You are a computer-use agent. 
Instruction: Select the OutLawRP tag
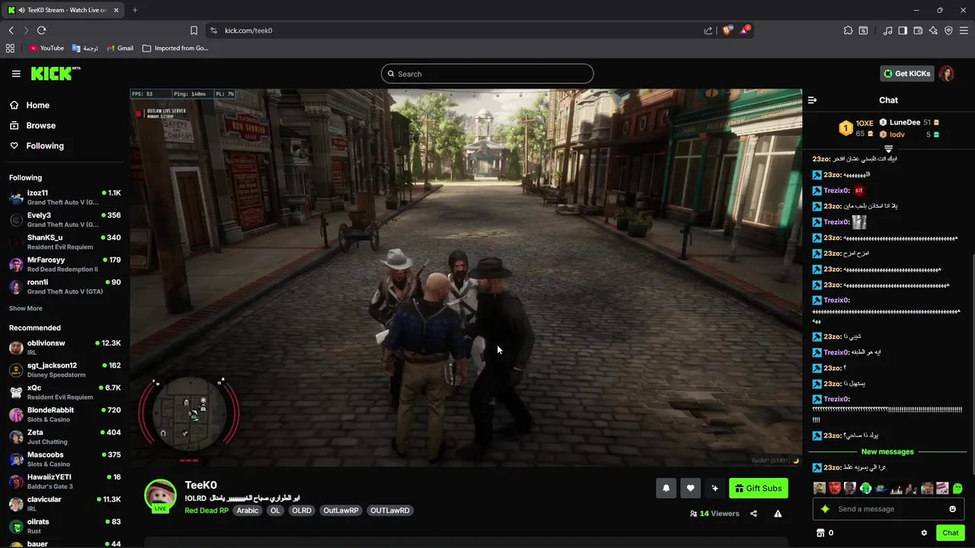340,511
